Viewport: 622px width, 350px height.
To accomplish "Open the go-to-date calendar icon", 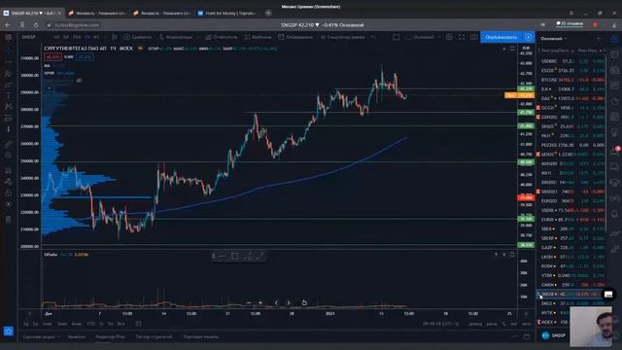I will click(x=138, y=324).
